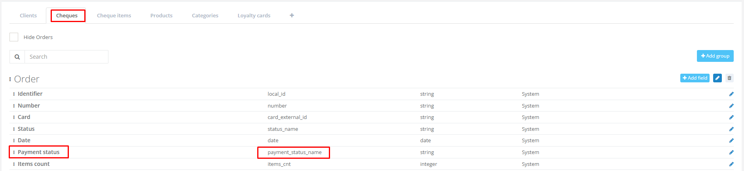The height and width of the screenshot is (171, 744).
Task: Delete the Order group trash icon
Action: [729, 78]
